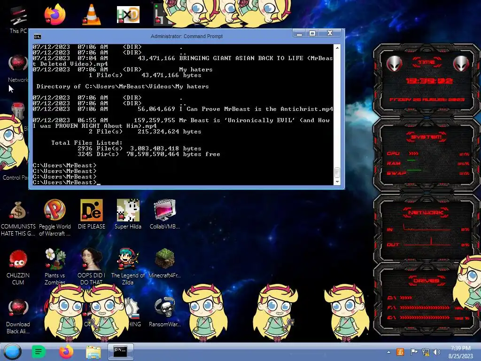Open the Download Black Ali... shortcut
Image resolution: width=481 pixels, height=361 pixels.
pos(18,316)
